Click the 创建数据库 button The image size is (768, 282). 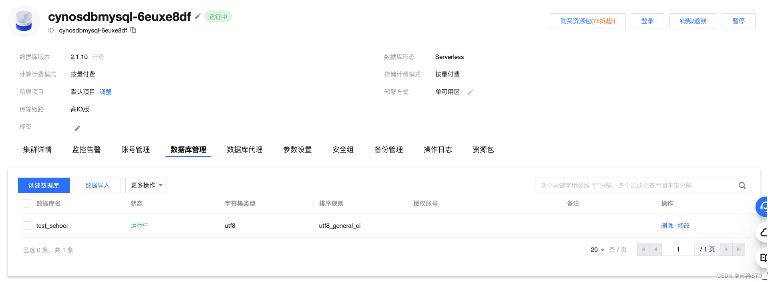(44, 185)
